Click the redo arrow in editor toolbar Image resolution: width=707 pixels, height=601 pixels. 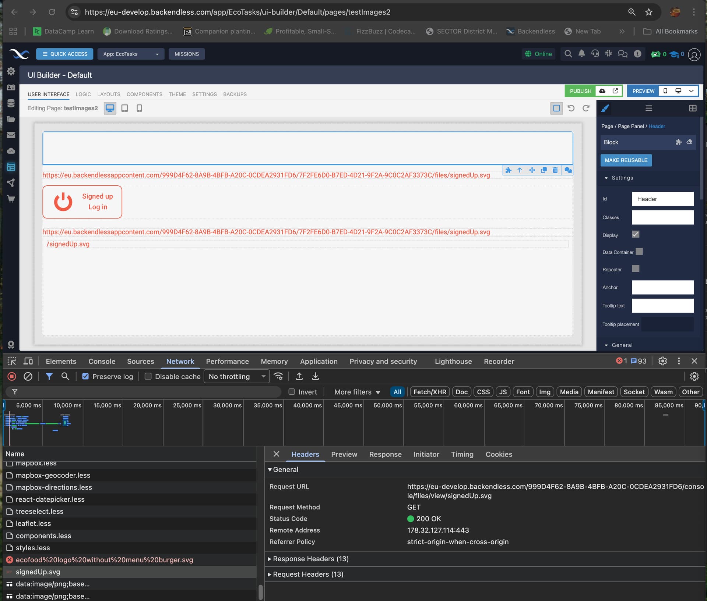click(x=586, y=108)
